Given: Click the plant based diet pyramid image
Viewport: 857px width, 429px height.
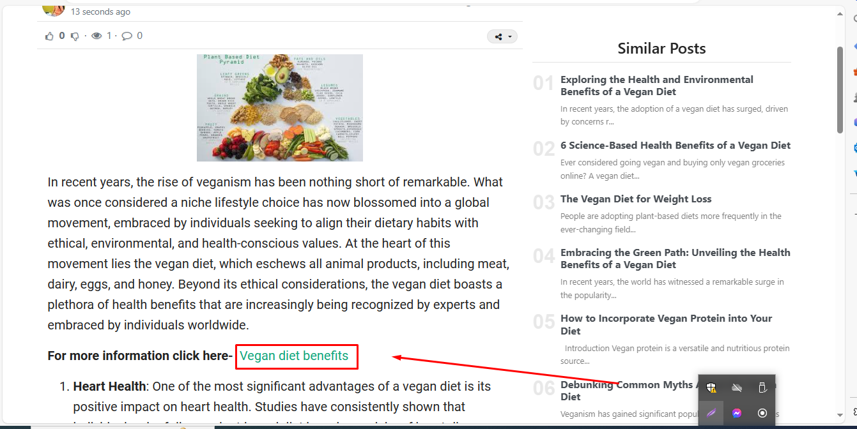Looking at the screenshot, I should [280, 107].
